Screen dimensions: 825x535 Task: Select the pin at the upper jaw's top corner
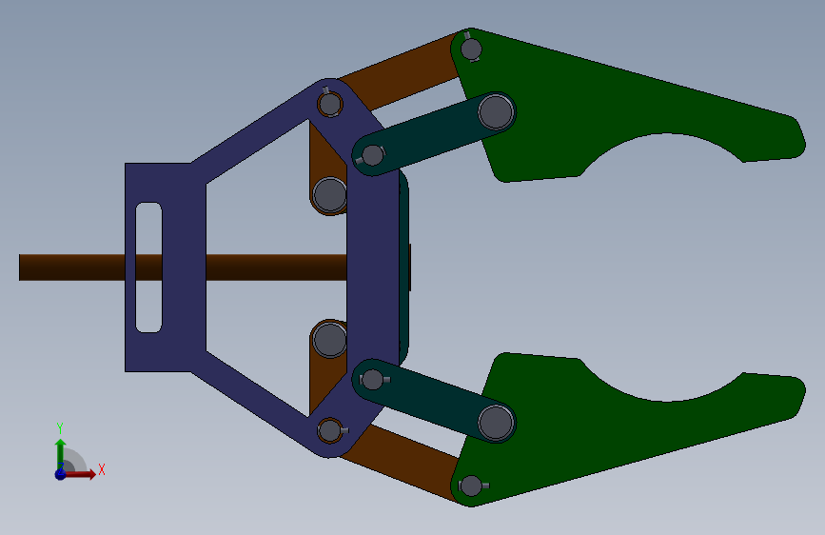click(471, 49)
